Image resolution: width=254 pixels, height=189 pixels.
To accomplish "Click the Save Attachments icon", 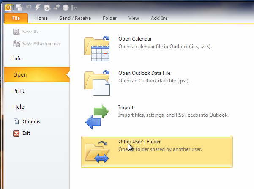I will click(x=16, y=44).
